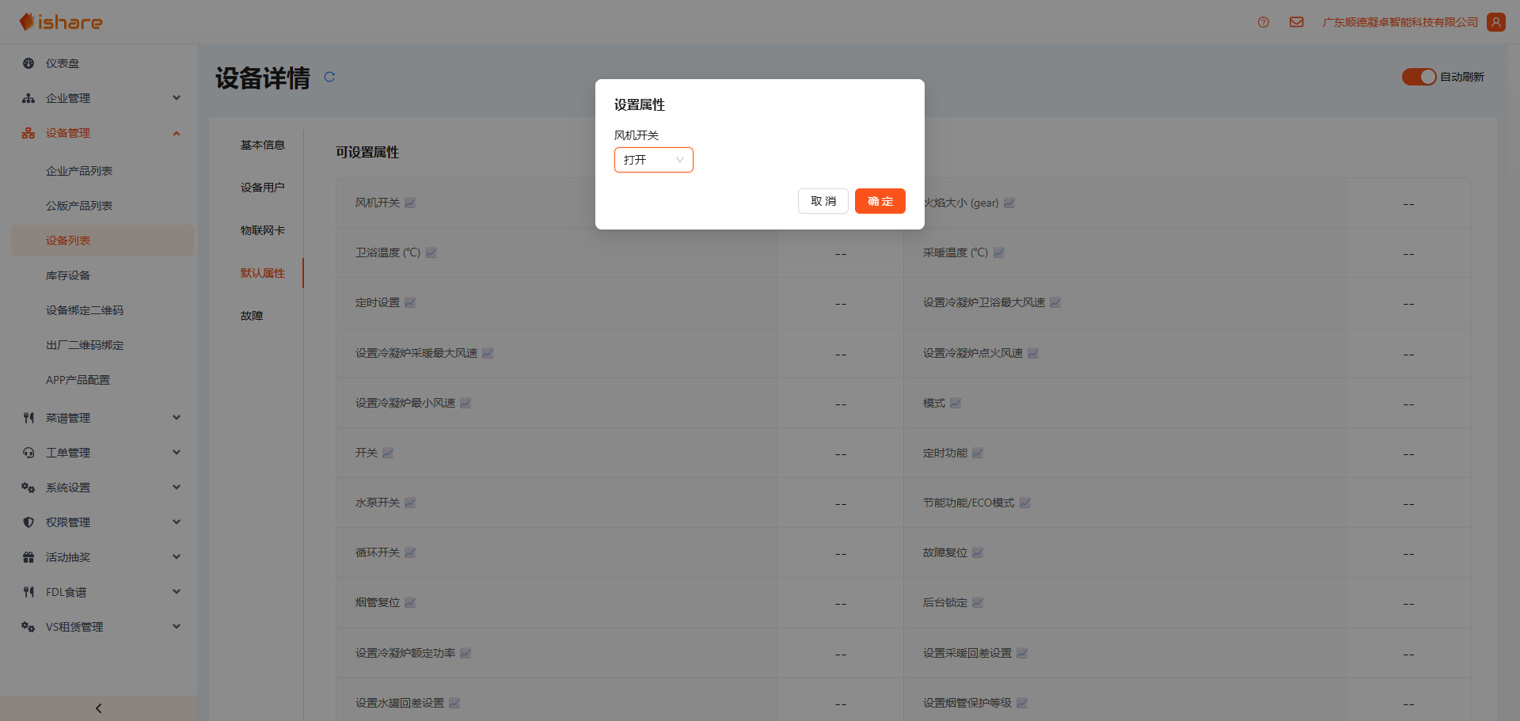Click the ishare logo
Viewport: 1520px width, 721px height.
(62, 22)
